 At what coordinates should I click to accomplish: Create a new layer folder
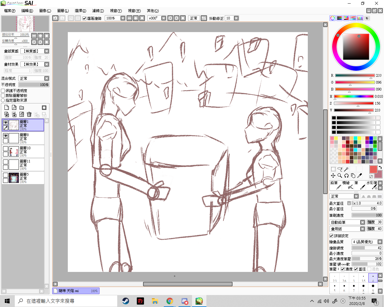22,108
